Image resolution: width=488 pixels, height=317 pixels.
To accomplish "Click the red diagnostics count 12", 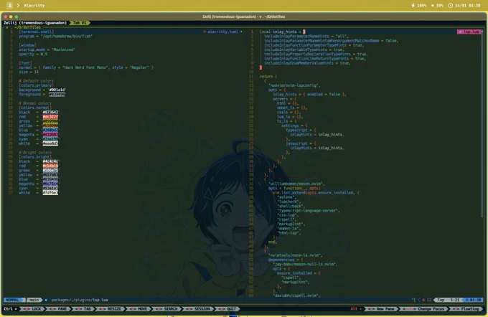I will [427, 300].
